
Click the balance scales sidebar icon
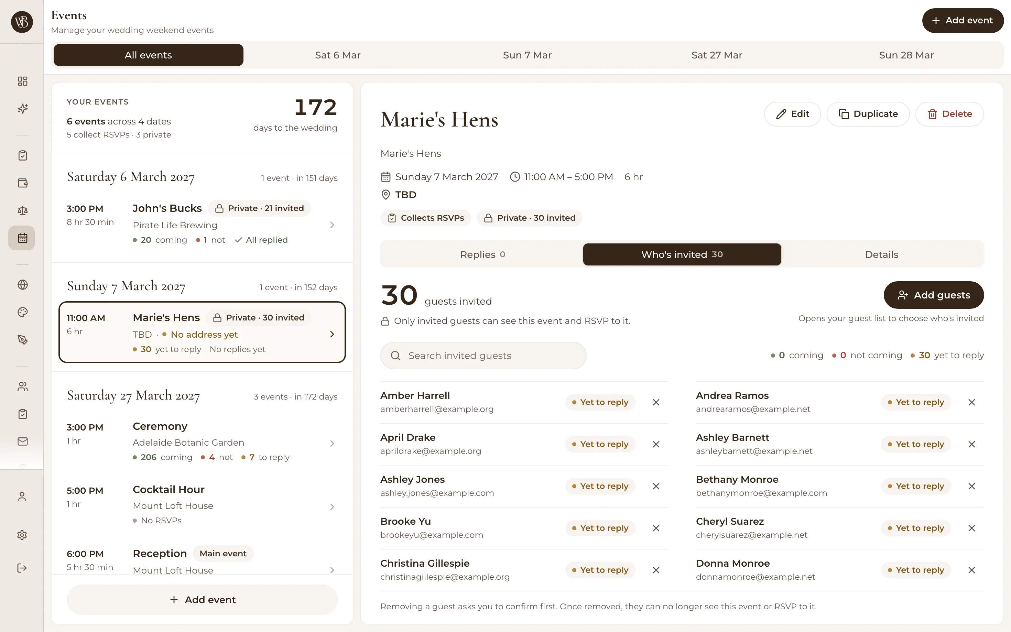coord(23,211)
